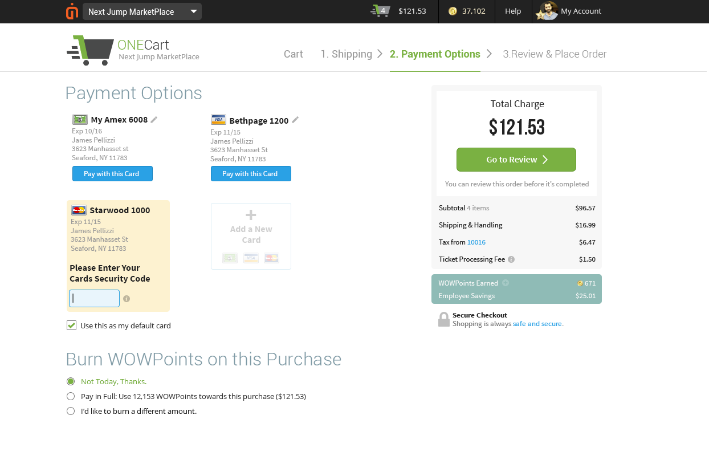Open the safe and secure link
709x472 pixels.
click(537, 324)
